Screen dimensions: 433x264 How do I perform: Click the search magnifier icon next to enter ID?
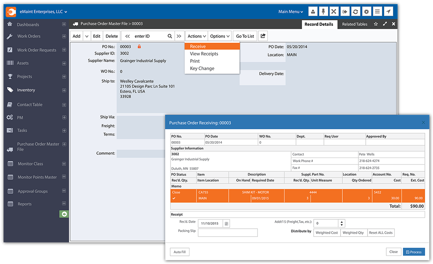tap(170, 36)
